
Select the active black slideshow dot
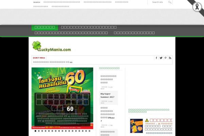tap(35, 131)
